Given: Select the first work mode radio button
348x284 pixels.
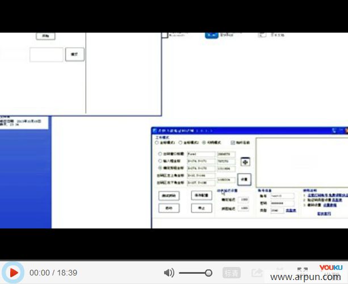Looking at the screenshot, I should [157, 143].
